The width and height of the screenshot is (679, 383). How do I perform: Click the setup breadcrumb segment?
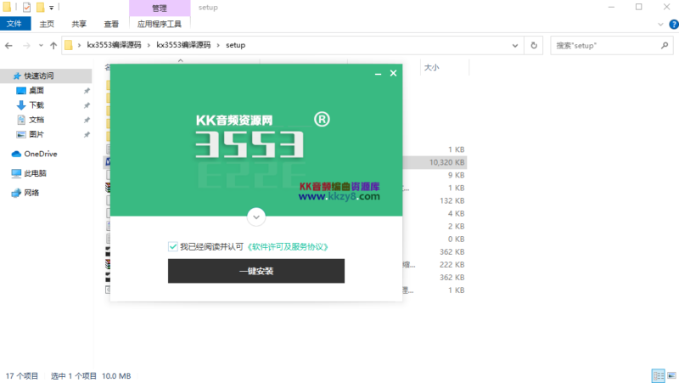click(236, 45)
